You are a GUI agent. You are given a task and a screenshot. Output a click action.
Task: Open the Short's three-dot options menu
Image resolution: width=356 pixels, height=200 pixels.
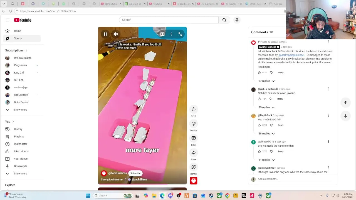(x=171, y=34)
